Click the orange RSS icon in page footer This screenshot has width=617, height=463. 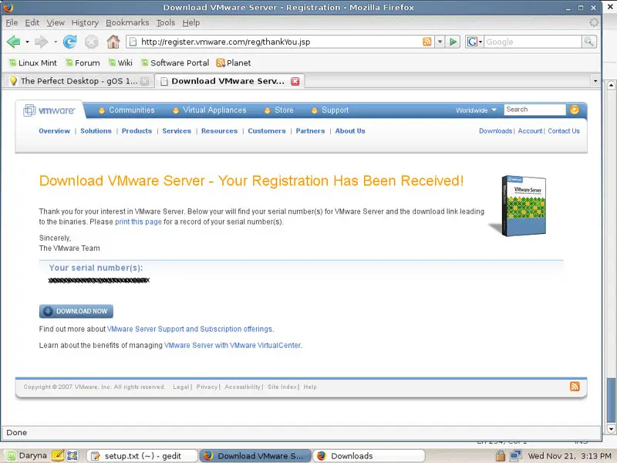click(x=575, y=387)
